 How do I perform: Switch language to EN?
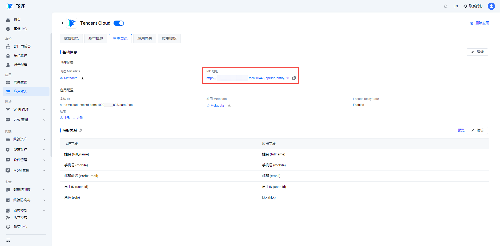[x=455, y=6]
